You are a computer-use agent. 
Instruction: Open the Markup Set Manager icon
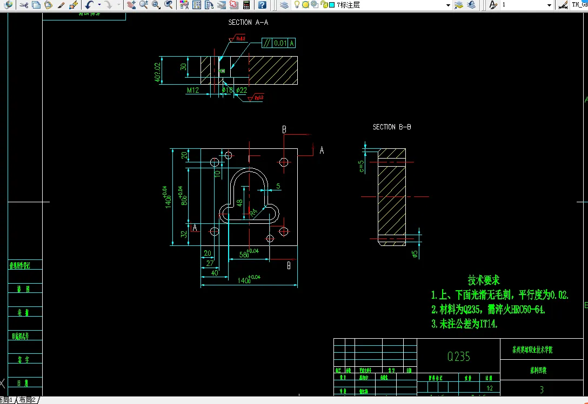234,5
